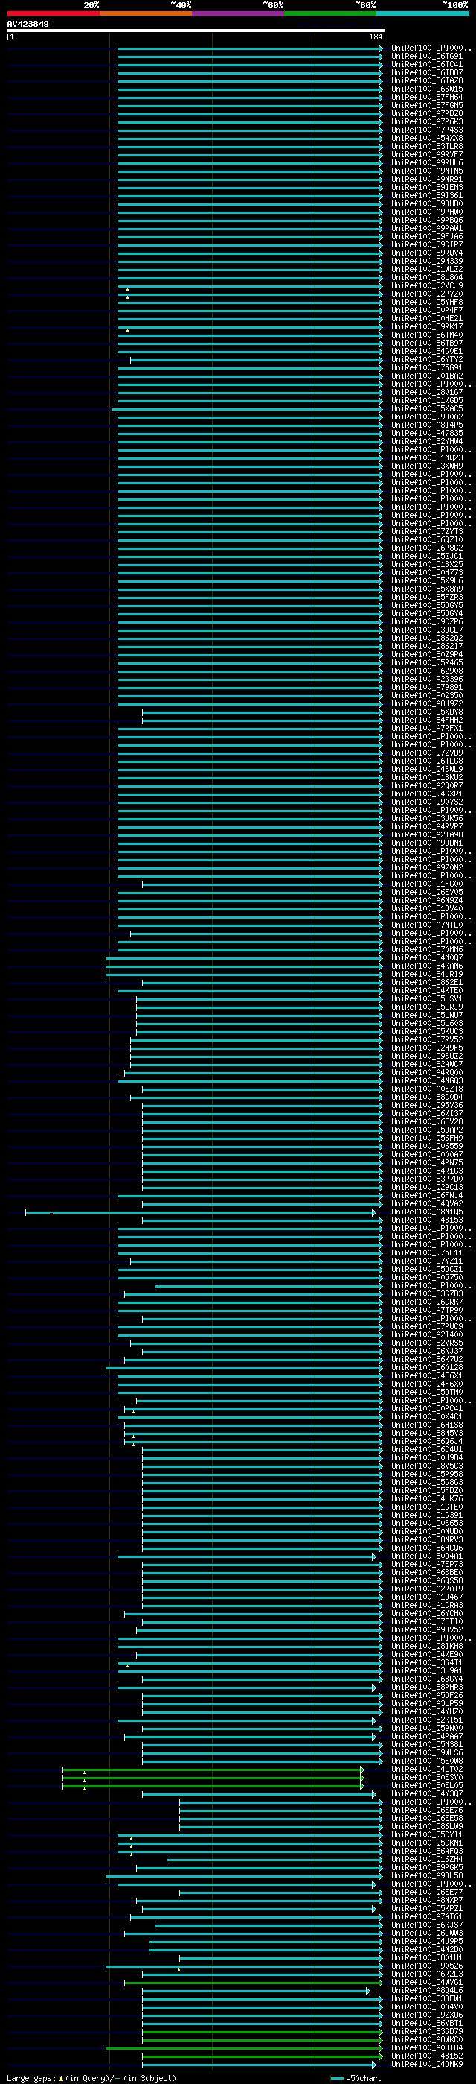Viewport: 476px width, 2084px height.
Task: Select hit UniRef100_P47835
Action: tap(427, 433)
